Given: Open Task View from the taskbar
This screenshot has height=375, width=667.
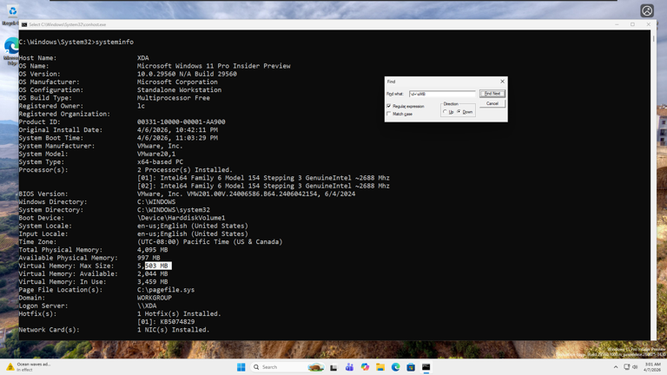Looking at the screenshot, I should click(x=333, y=367).
